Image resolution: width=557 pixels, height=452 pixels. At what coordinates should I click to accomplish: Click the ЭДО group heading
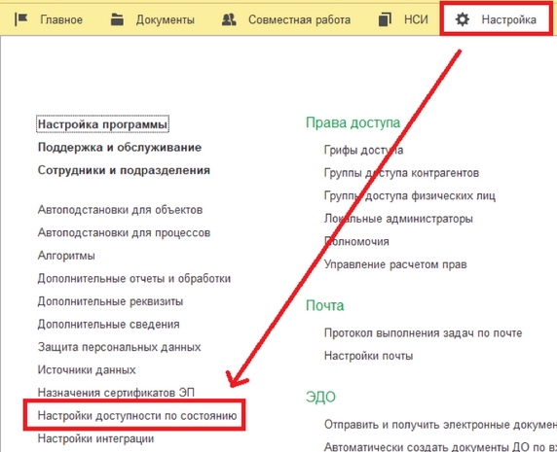pyautogui.click(x=320, y=397)
